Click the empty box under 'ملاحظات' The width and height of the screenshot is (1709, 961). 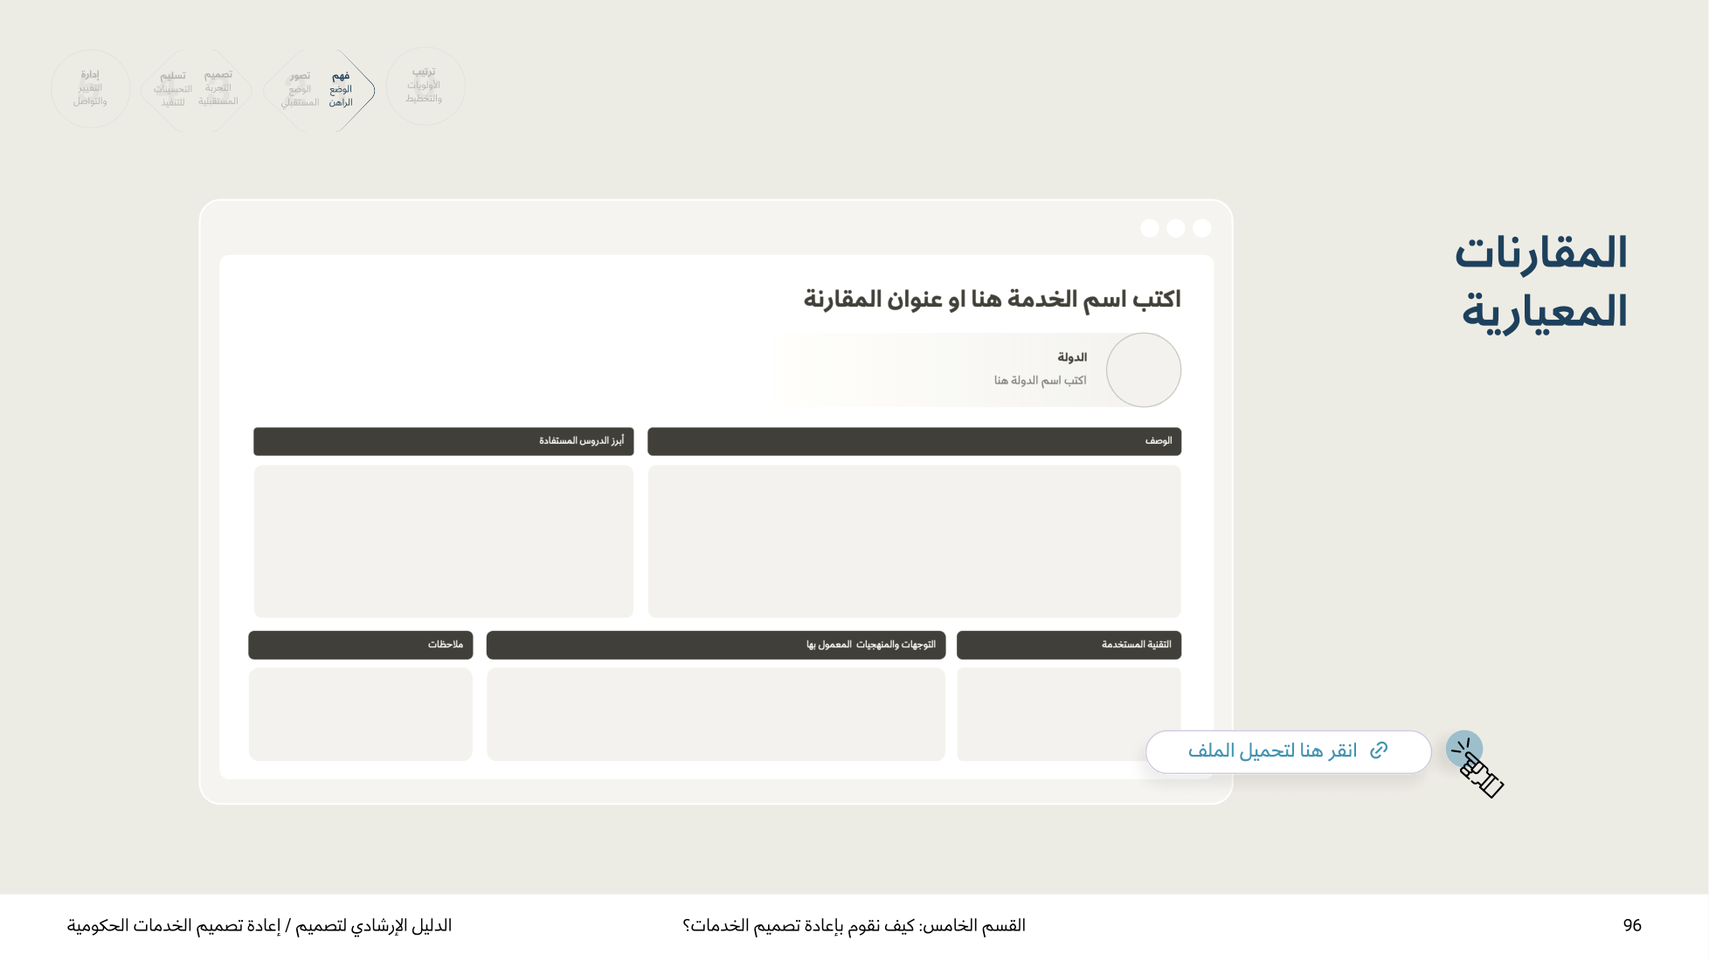click(x=360, y=714)
